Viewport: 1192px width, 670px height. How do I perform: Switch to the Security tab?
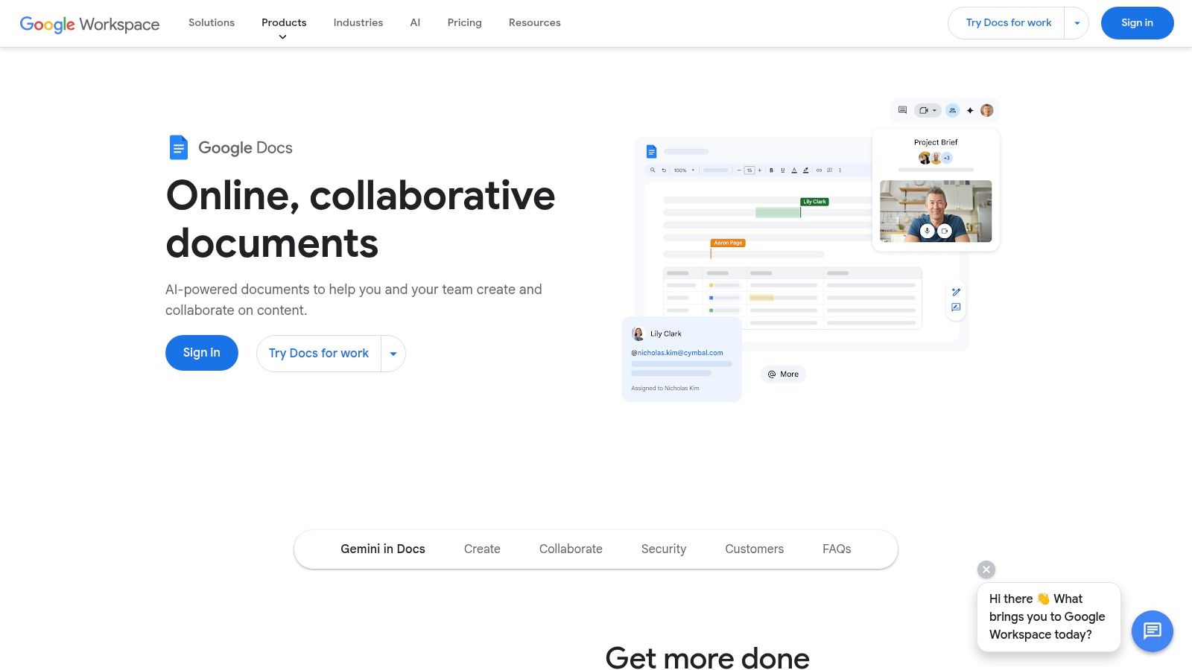(x=663, y=549)
